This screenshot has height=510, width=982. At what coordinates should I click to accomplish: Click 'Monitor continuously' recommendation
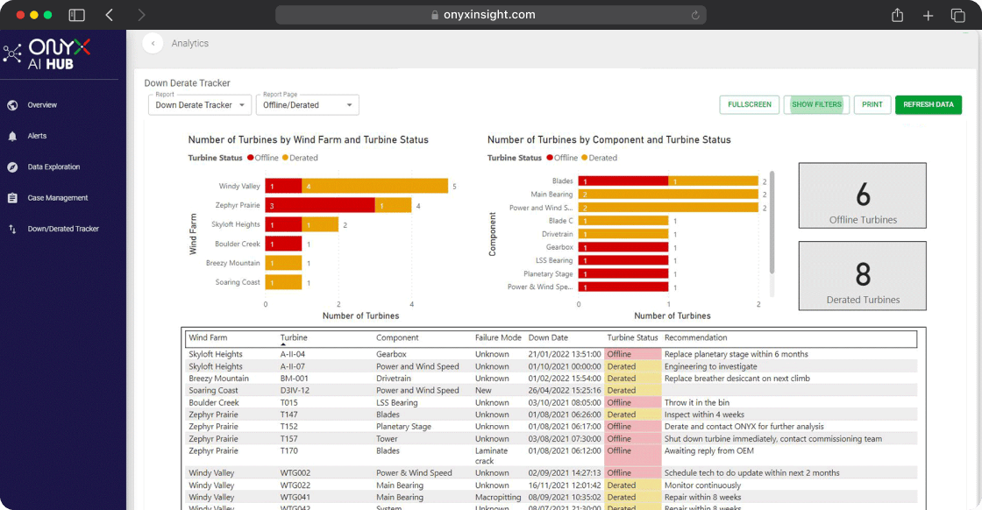click(702, 485)
